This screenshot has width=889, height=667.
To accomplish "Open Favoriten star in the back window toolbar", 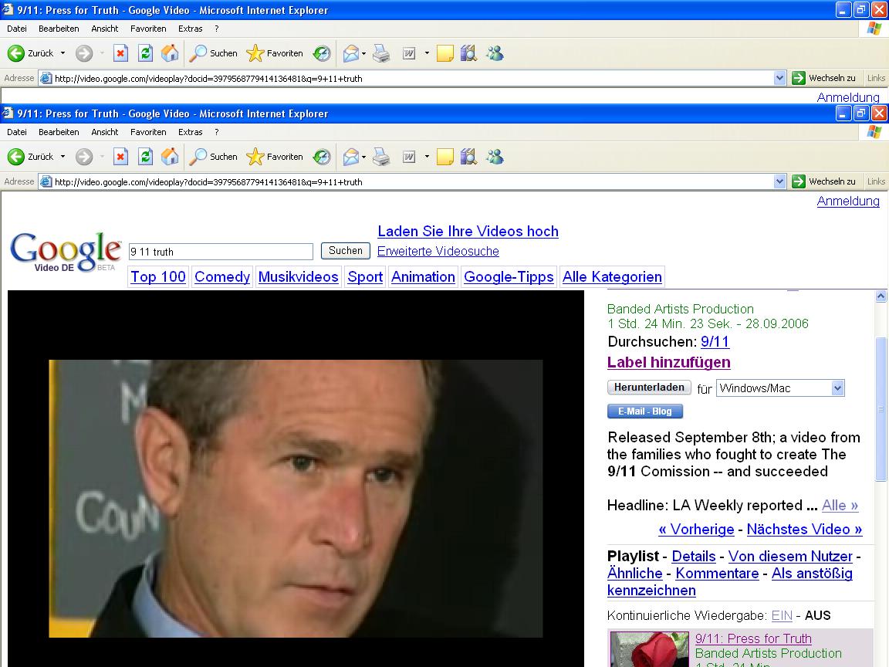I will (275, 53).
